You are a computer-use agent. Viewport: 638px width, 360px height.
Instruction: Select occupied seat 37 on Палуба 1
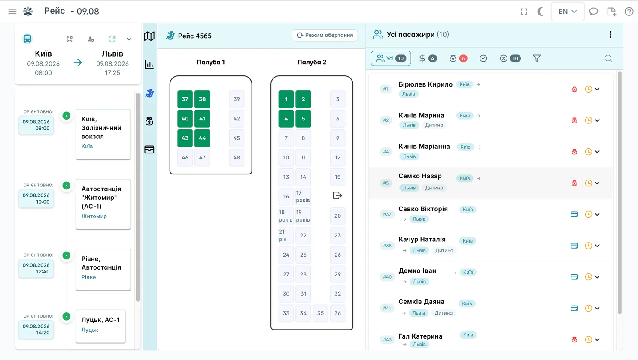coord(185,99)
